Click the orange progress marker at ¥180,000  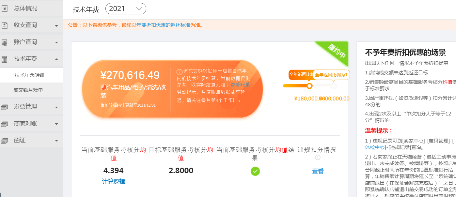coord(309,86)
